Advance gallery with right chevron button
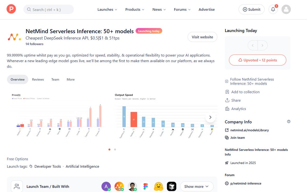 (x=210, y=117)
